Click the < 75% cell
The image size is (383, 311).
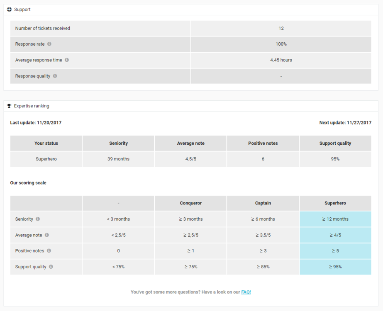(x=118, y=267)
